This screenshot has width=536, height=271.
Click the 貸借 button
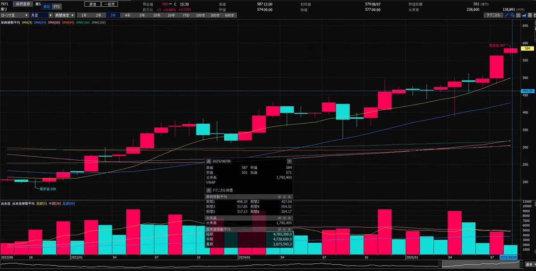click(x=92, y=4)
